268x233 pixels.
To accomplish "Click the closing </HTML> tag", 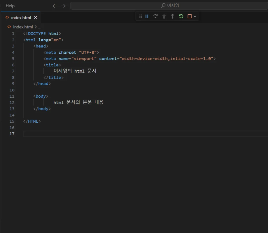I will [x=32, y=121].
